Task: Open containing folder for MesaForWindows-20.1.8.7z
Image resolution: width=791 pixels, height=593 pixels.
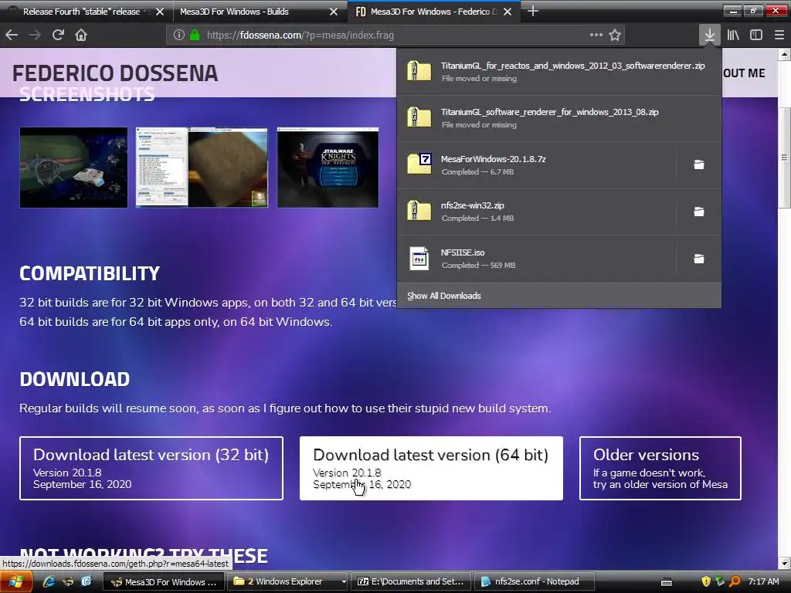Action: 698,164
